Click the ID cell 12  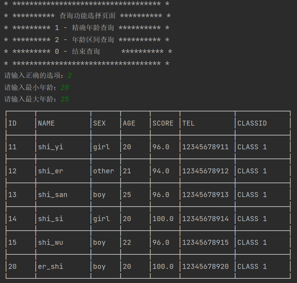click(12, 171)
